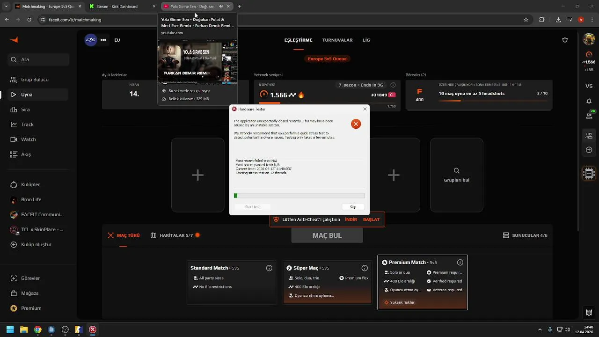Open the HARİTALAR 5/7 tab
This screenshot has height=337, width=599.
coord(175,235)
